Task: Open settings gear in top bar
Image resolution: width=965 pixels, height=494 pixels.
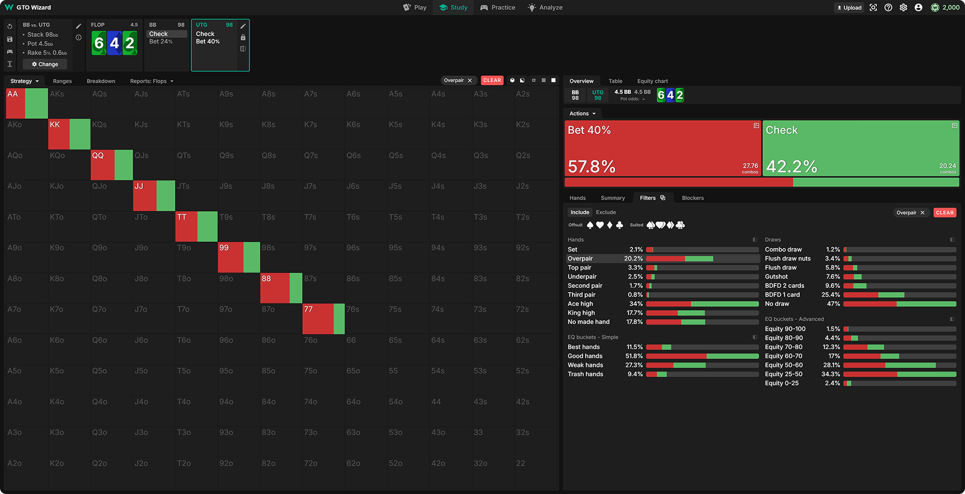Action: click(903, 8)
